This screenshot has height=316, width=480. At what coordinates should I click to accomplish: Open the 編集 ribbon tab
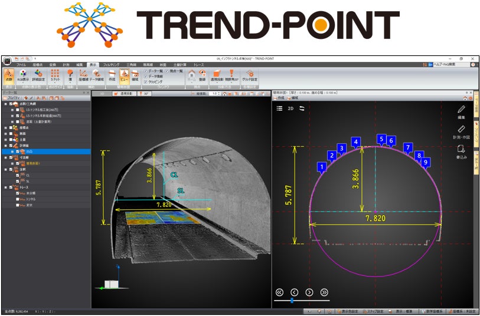click(x=79, y=65)
